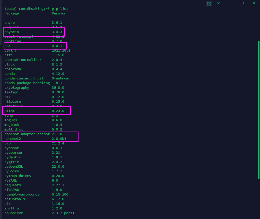This screenshot has width=260, height=219.
Task: Select the 'fastapi' package name
Action: click(12, 92)
